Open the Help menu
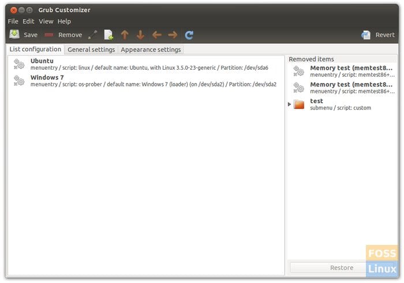The width and height of the screenshot is (404, 283). click(64, 21)
